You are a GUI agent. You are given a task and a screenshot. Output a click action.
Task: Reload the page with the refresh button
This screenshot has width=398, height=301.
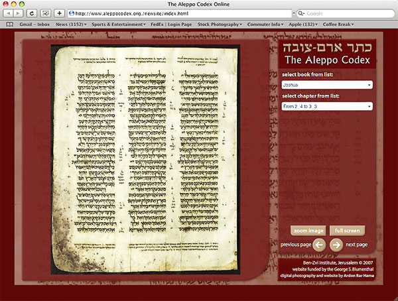pyautogui.click(x=32, y=13)
